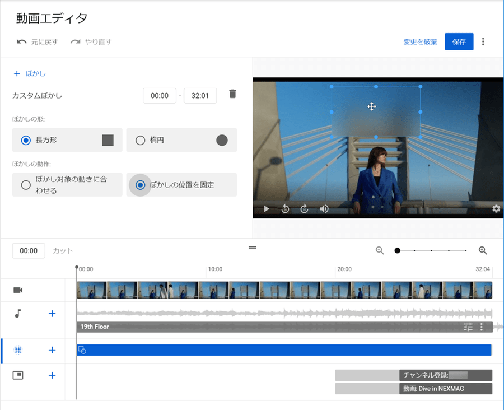Zoom out the timeline
This screenshot has height=410, width=504.
point(380,251)
